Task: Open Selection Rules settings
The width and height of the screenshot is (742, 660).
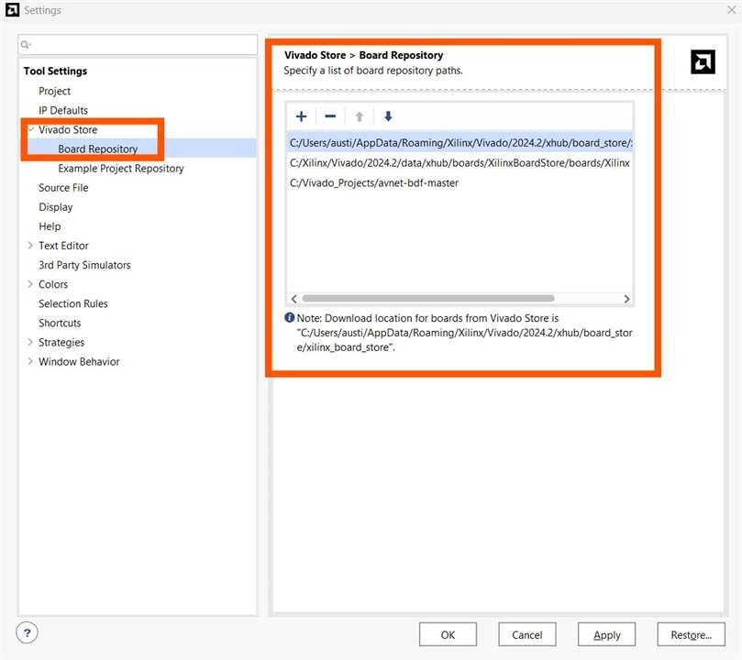Action: (73, 303)
